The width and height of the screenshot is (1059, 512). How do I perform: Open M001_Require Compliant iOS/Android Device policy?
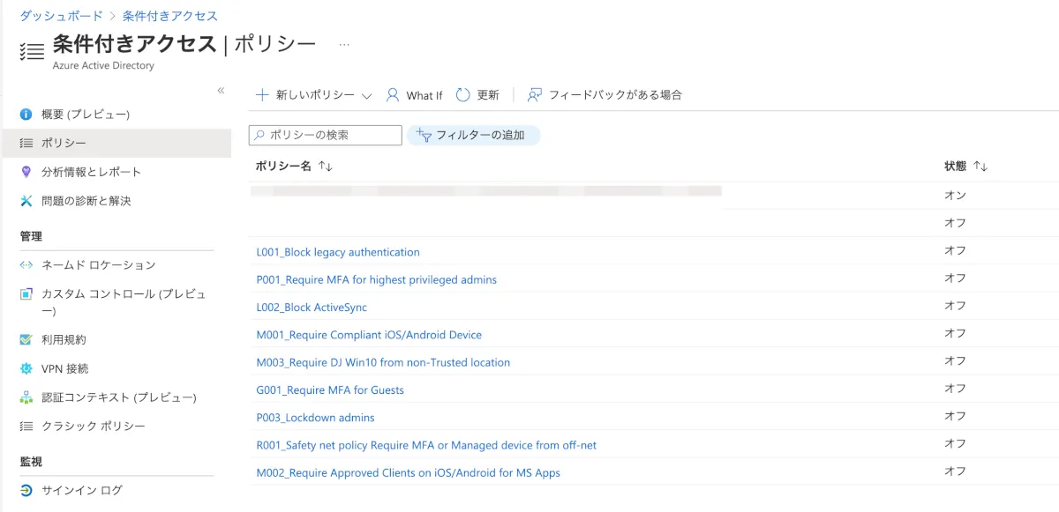tap(369, 335)
